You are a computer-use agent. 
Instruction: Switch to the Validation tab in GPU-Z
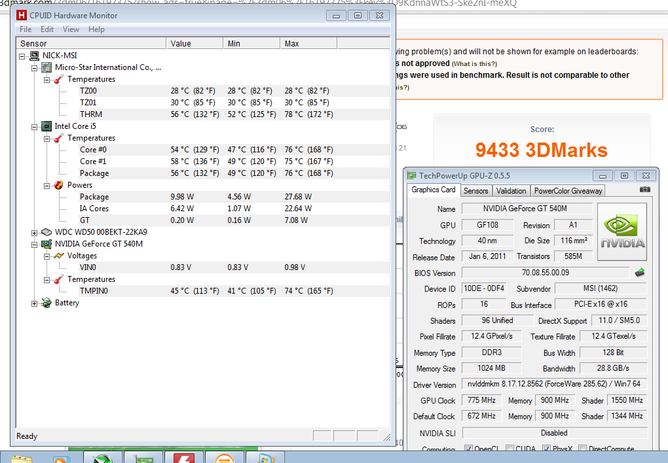(511, 191)
